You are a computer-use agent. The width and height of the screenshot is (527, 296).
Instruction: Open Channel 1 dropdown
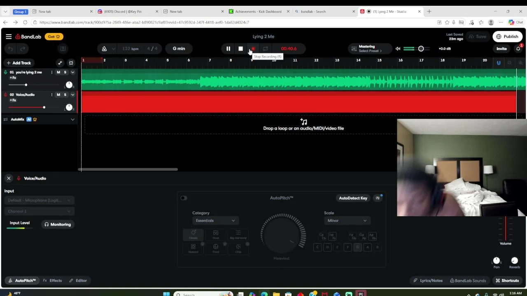pos(39,211)
